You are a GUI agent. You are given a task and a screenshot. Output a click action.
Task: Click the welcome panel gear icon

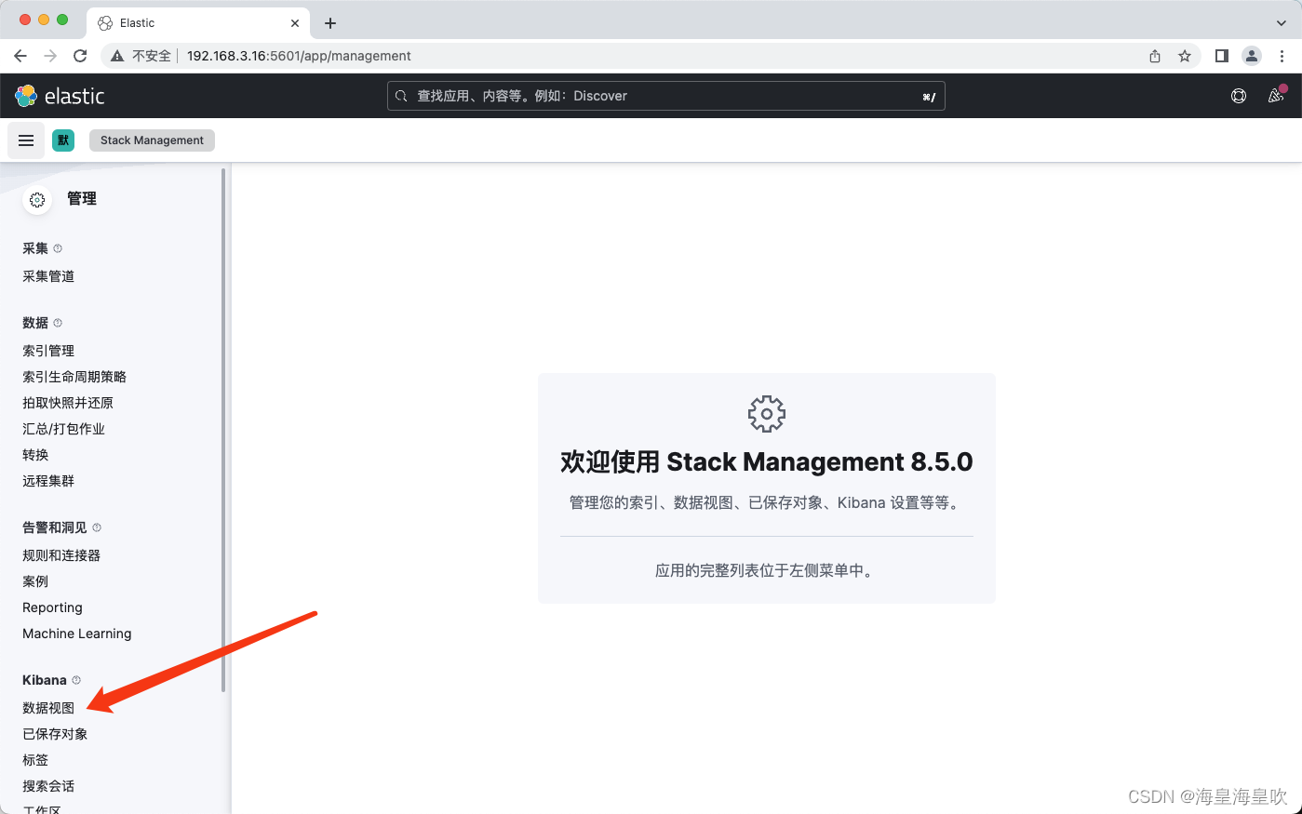click(767, 414)
